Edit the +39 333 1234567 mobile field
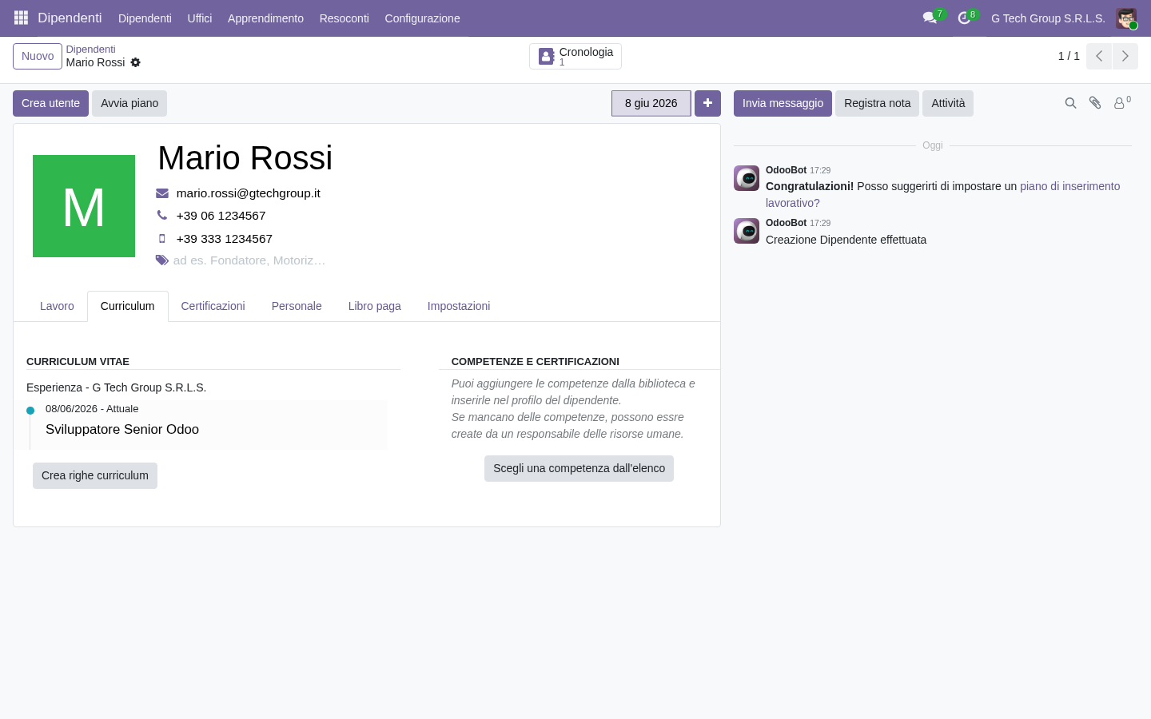 click(x=225, y=239)
